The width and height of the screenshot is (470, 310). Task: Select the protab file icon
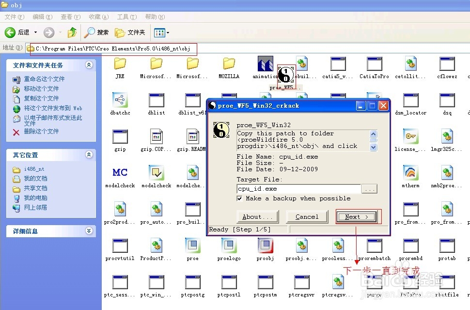(x=447, y=245)
